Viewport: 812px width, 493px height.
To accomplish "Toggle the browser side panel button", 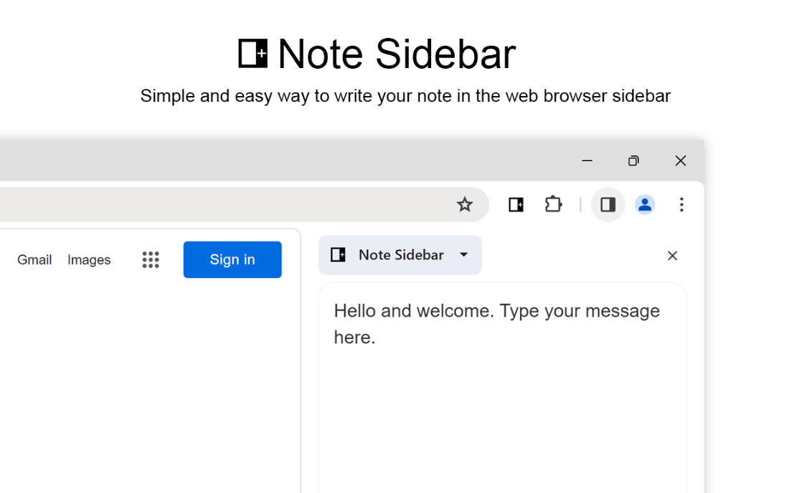I will coord(608,205).
